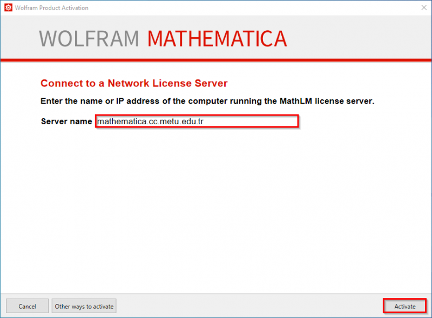Open Other ways to activate
The height and width of the screenshot is (318, 432).
[x=84, y=306]
